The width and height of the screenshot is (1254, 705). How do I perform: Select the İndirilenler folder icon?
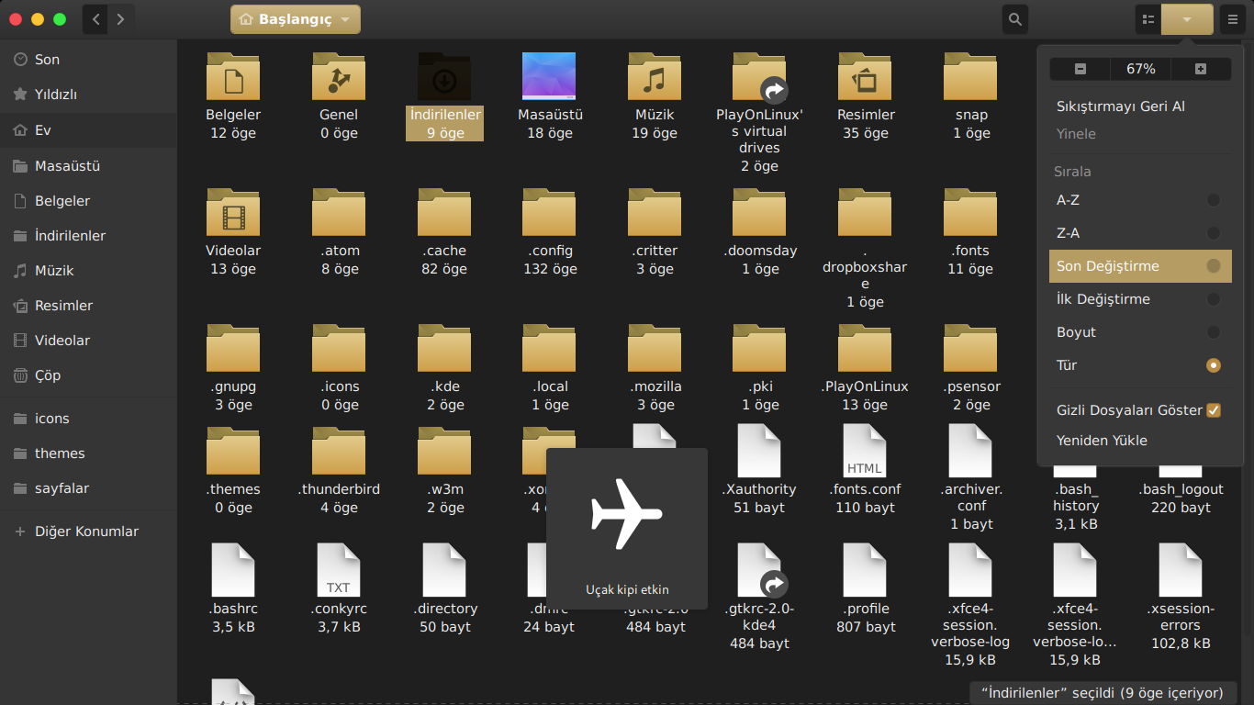click(x=444, y=76)
